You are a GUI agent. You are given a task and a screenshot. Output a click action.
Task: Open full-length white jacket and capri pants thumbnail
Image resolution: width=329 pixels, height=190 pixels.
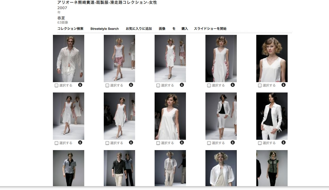[221, 116]
